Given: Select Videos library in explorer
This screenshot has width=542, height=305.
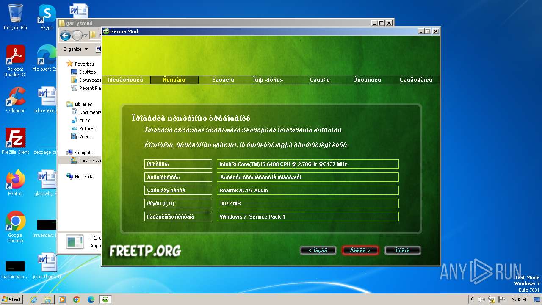Looking at the screenshot, I should click(x=82, y=136).
